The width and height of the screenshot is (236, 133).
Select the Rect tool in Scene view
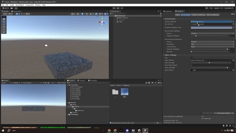pos(4,30)
